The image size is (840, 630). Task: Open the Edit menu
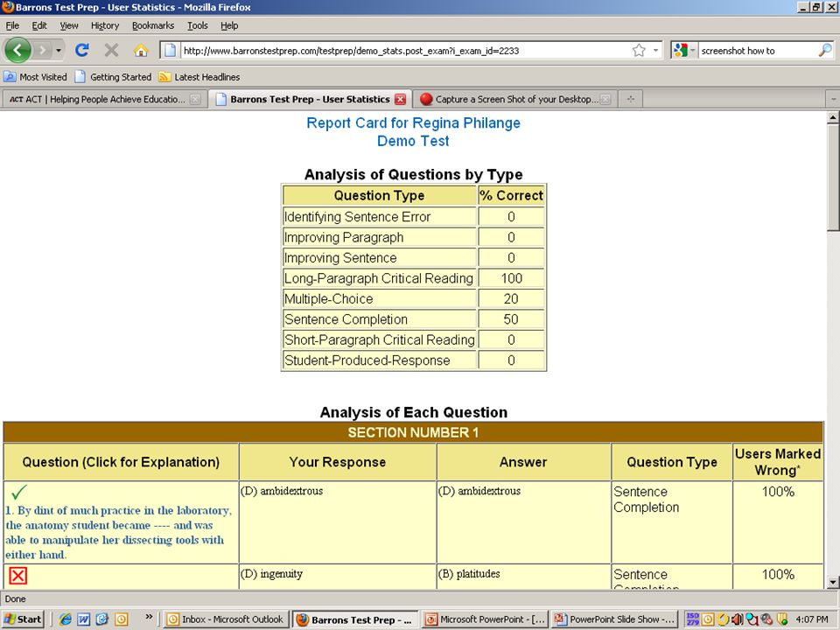click(39, 25)
